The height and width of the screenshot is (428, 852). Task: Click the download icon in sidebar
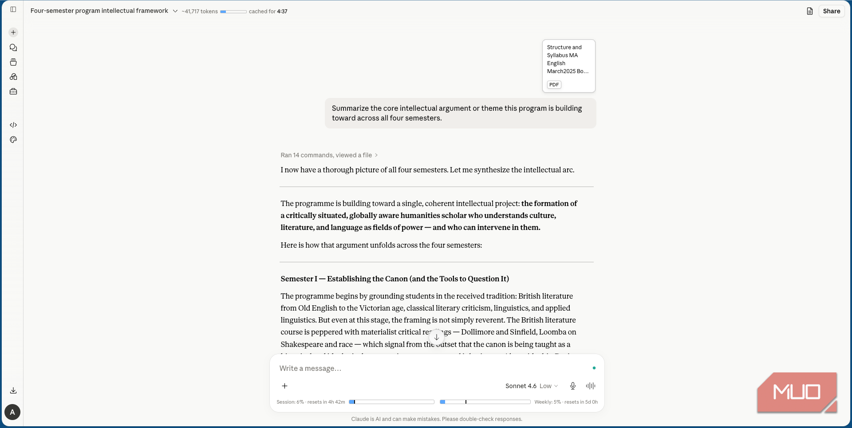click(13, 390)
